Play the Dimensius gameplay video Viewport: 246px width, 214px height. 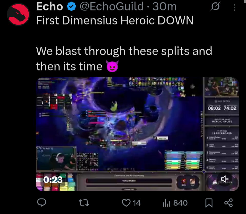137,134
